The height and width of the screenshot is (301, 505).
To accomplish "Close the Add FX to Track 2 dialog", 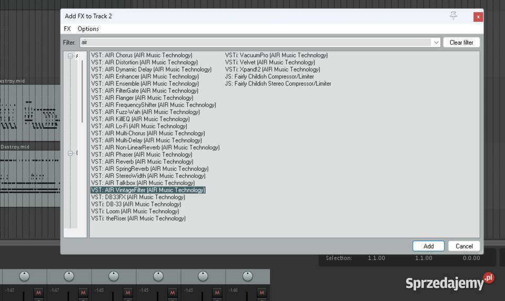I will pyautogui.click(x=478, y=17).
